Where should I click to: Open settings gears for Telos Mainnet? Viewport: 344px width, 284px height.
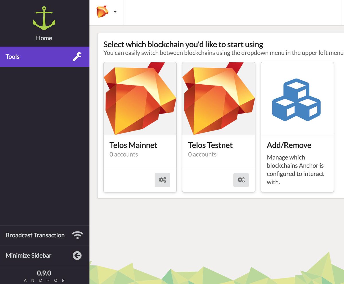163,180
